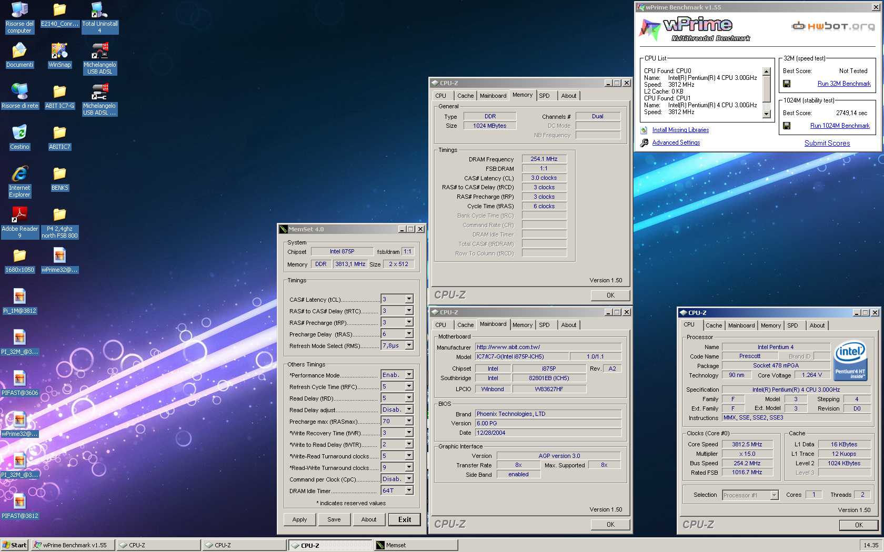The width and height of the screenshot is (884, 552).
Task: Expand the DRAM Idle Timer dropdown in MemSet
Action: pos(409,490)
